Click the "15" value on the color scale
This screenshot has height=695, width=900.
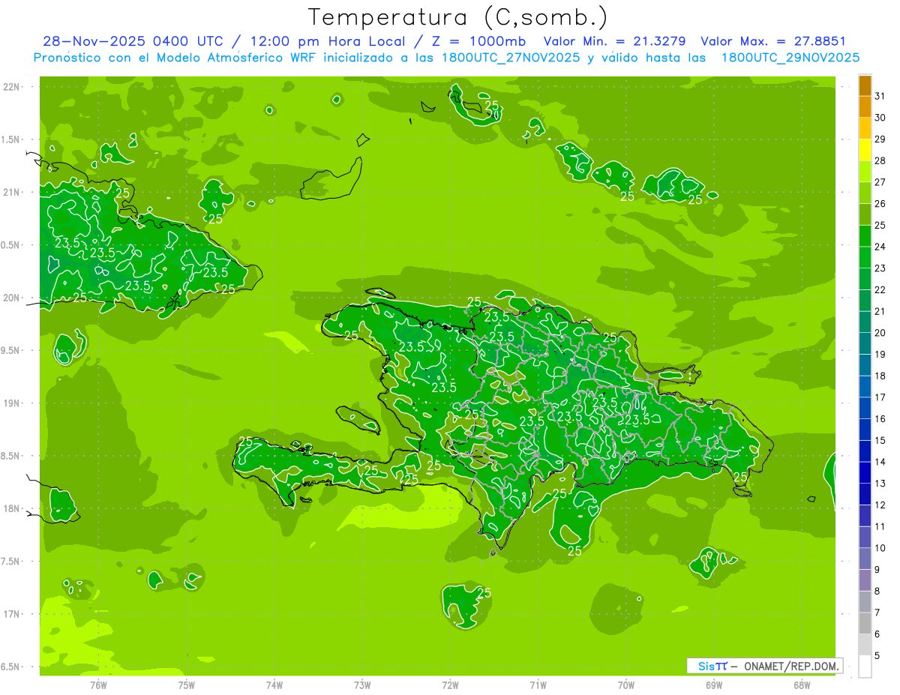[880, 441]
